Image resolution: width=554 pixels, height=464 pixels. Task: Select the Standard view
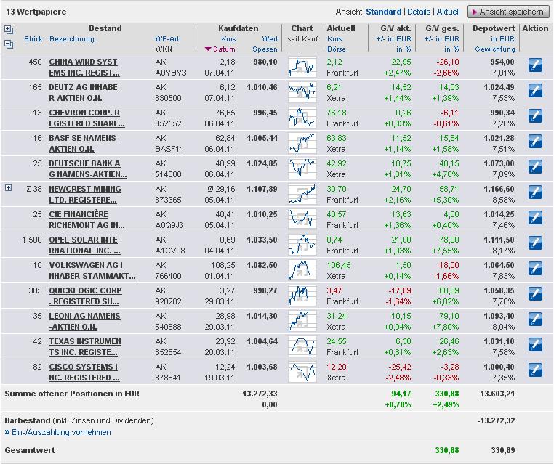coord(383,12)
